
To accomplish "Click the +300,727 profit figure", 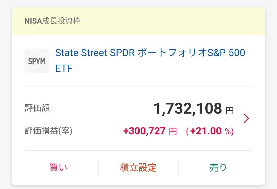I will pos(144,131).
